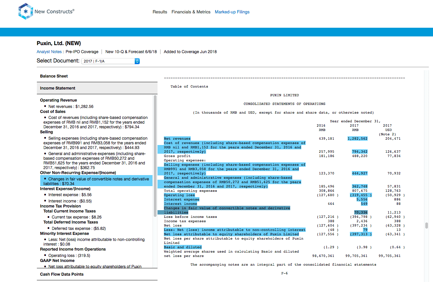
Task: Open Marked-up Filings navigation item
Action: 232,12
